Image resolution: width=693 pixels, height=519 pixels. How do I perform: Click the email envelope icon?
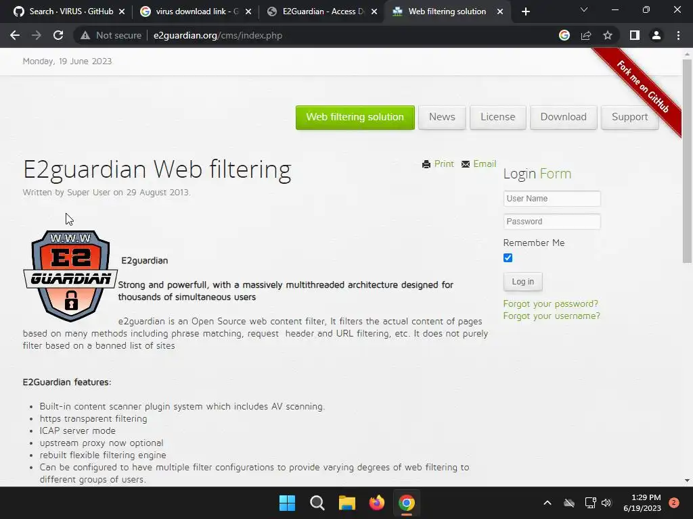(x=466, y=164)
